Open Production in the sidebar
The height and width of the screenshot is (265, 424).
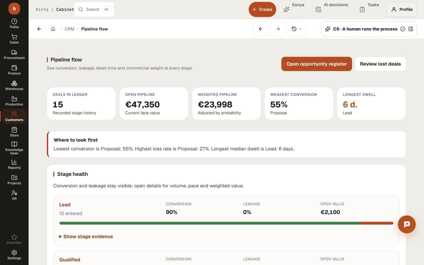pos(14,101)
